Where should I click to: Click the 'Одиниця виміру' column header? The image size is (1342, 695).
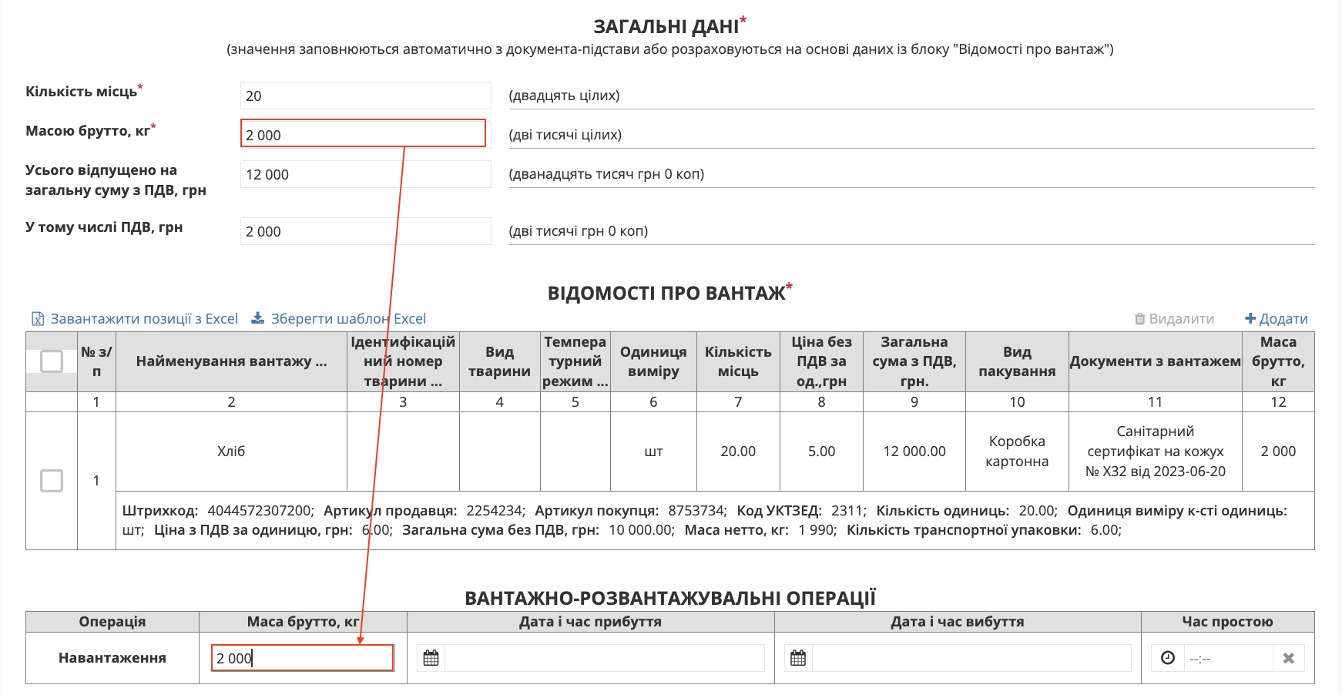653,361
